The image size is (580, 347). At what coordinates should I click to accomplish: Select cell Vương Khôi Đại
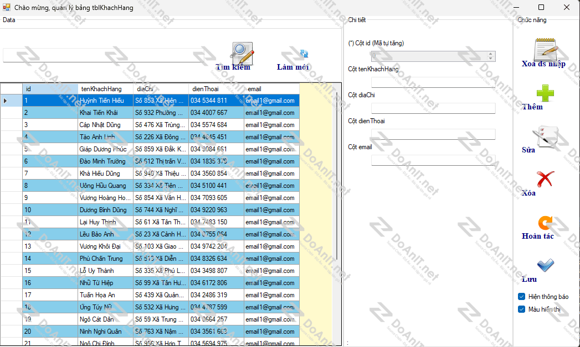point(105,246)
